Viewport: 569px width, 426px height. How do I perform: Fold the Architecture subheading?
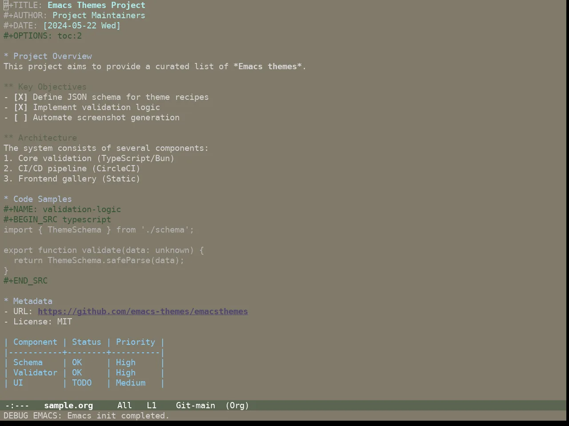[40, 138]
